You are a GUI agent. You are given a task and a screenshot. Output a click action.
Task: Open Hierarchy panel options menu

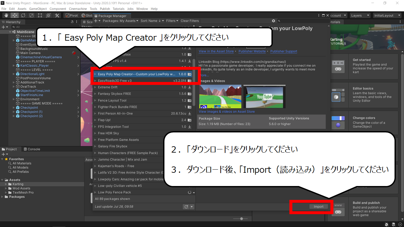(77, 22)
